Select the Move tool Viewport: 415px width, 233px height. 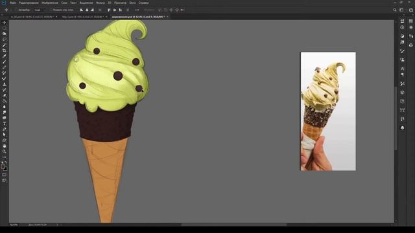(5, 23)
